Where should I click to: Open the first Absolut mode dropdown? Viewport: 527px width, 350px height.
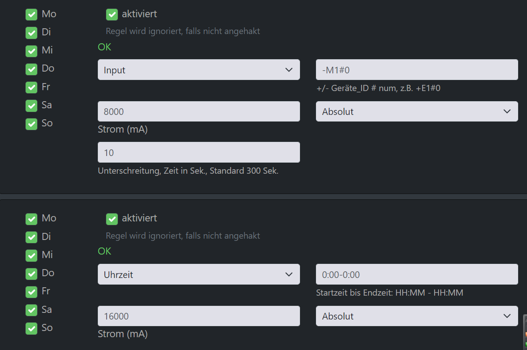tap(416, 111)
